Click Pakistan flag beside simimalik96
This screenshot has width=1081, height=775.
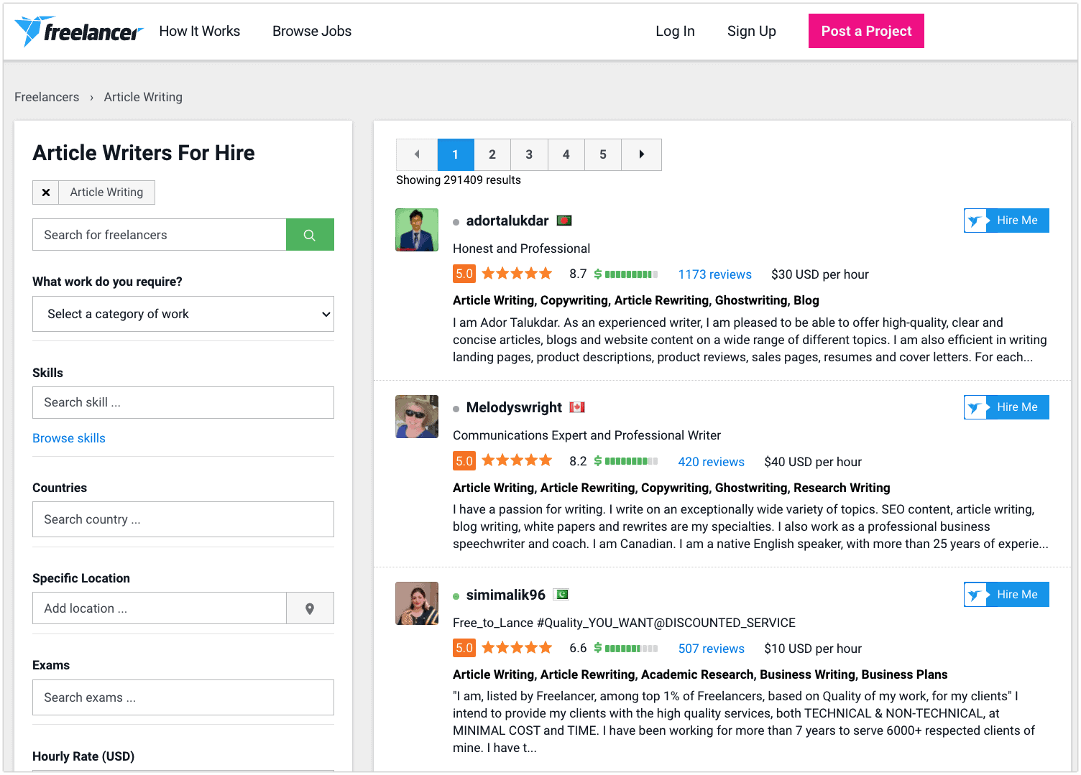pos(561,595)
